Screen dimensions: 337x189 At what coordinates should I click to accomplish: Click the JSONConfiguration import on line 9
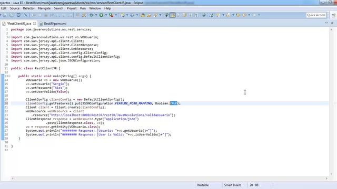coord(56,61)
